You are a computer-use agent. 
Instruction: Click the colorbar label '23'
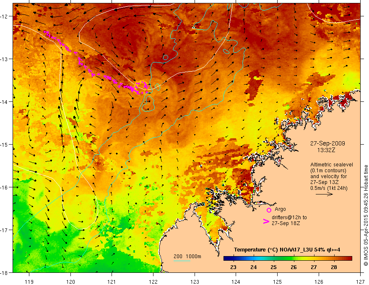pos(233,267)
